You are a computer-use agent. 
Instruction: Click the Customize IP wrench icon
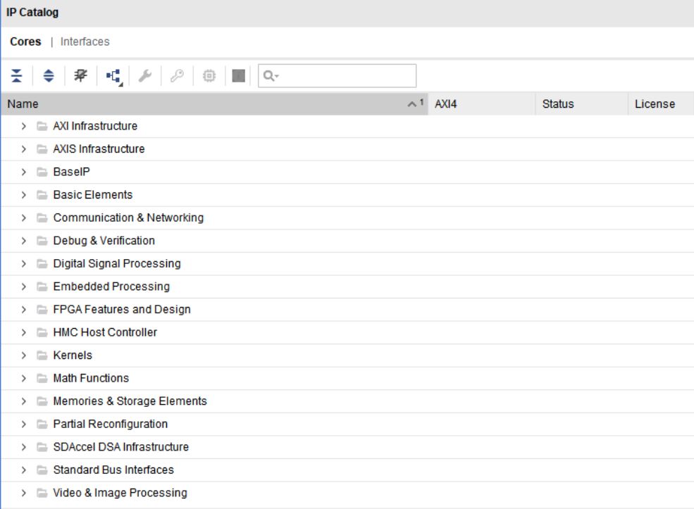click(145, 75)
